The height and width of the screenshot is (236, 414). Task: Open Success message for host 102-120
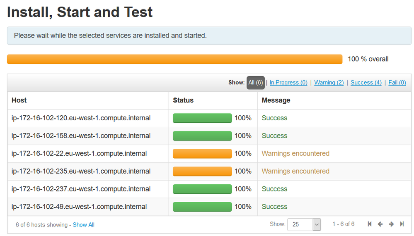(x=274, y=118)
